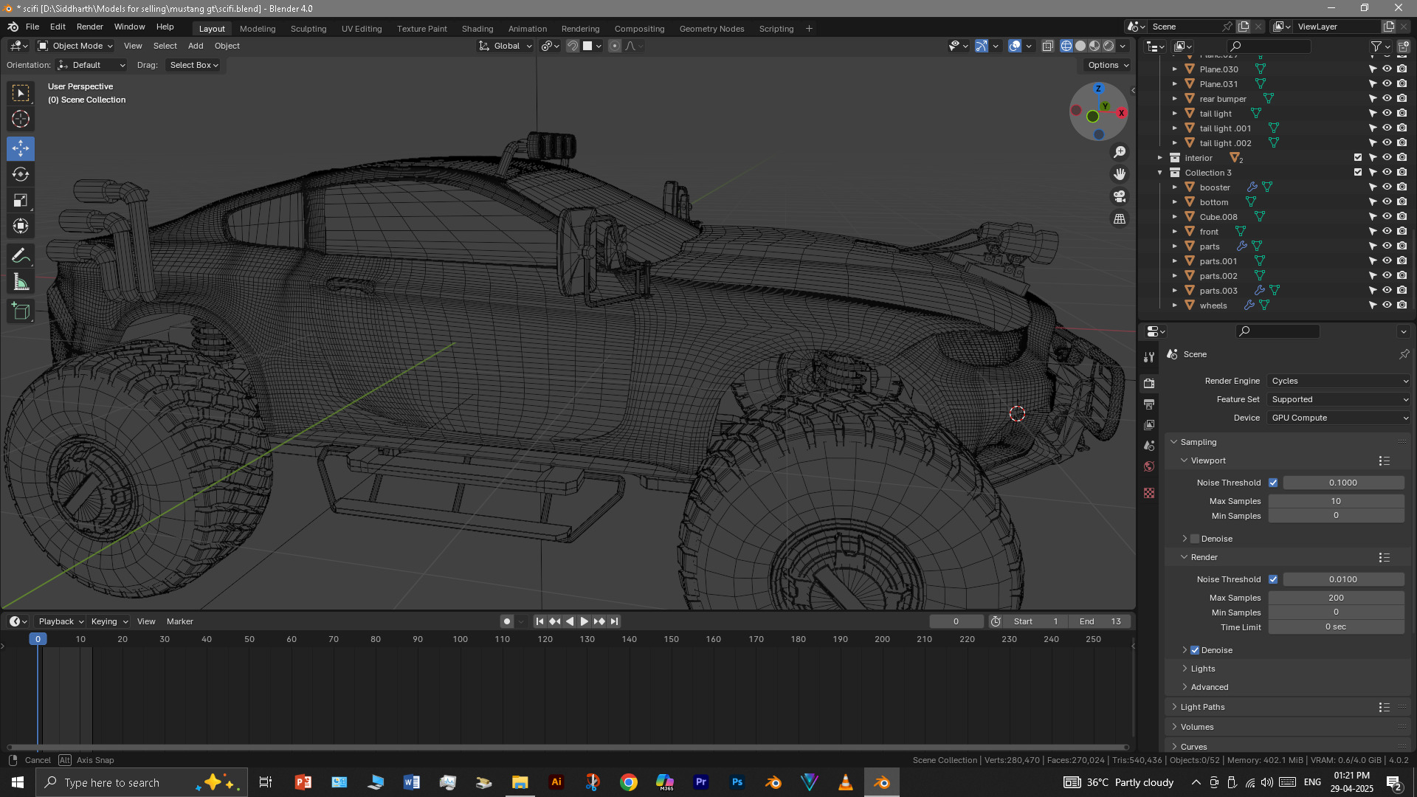This screenshot has width=1417, height=797.
Task: Switch to the Shading workspace tab
Action: [x=477, y=29]
